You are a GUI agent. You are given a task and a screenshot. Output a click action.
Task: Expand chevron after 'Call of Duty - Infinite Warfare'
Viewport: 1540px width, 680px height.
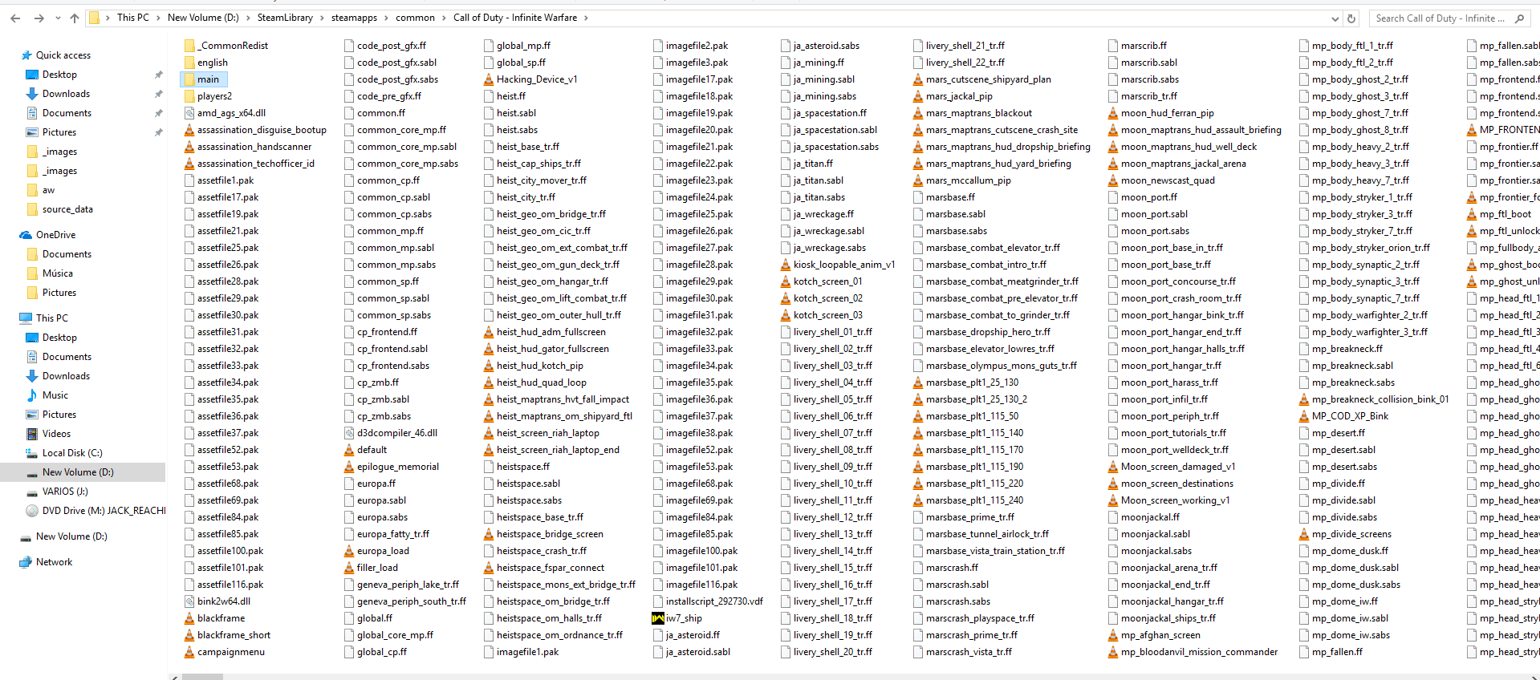[x=586, y=18]
